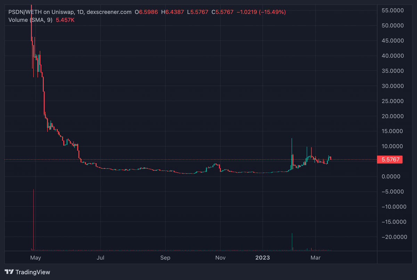Click the Volume (SMA, 9) indicator label

(31, 20)
